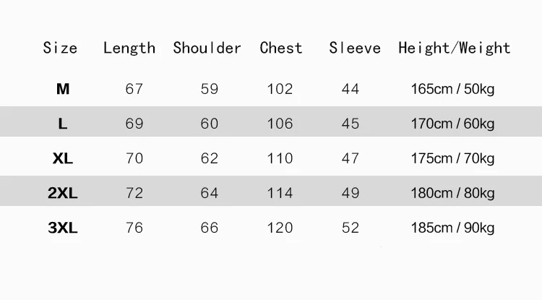
Task: Click the Sleeve column header
Action: click(x=355, y=48)
